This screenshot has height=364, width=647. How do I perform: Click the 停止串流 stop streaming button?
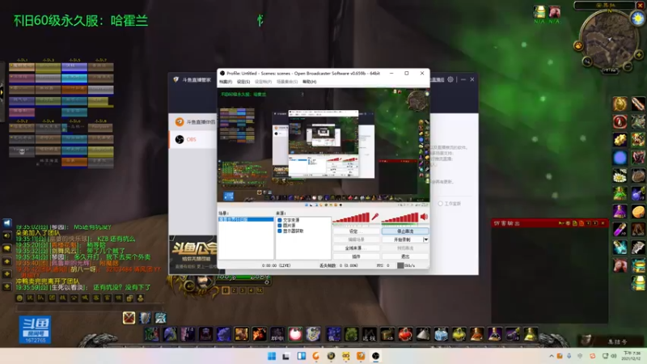click(405, 231)
